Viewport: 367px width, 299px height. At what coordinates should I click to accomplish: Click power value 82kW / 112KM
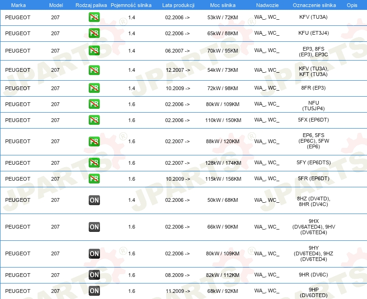pos(222,275)
